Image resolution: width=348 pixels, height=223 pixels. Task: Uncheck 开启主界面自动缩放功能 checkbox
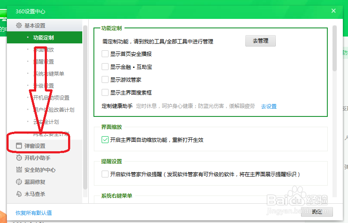click(105, 140)
